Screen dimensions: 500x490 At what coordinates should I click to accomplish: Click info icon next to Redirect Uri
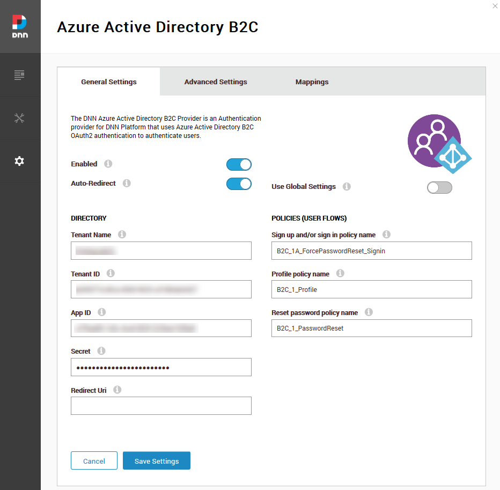pos(117,390)
